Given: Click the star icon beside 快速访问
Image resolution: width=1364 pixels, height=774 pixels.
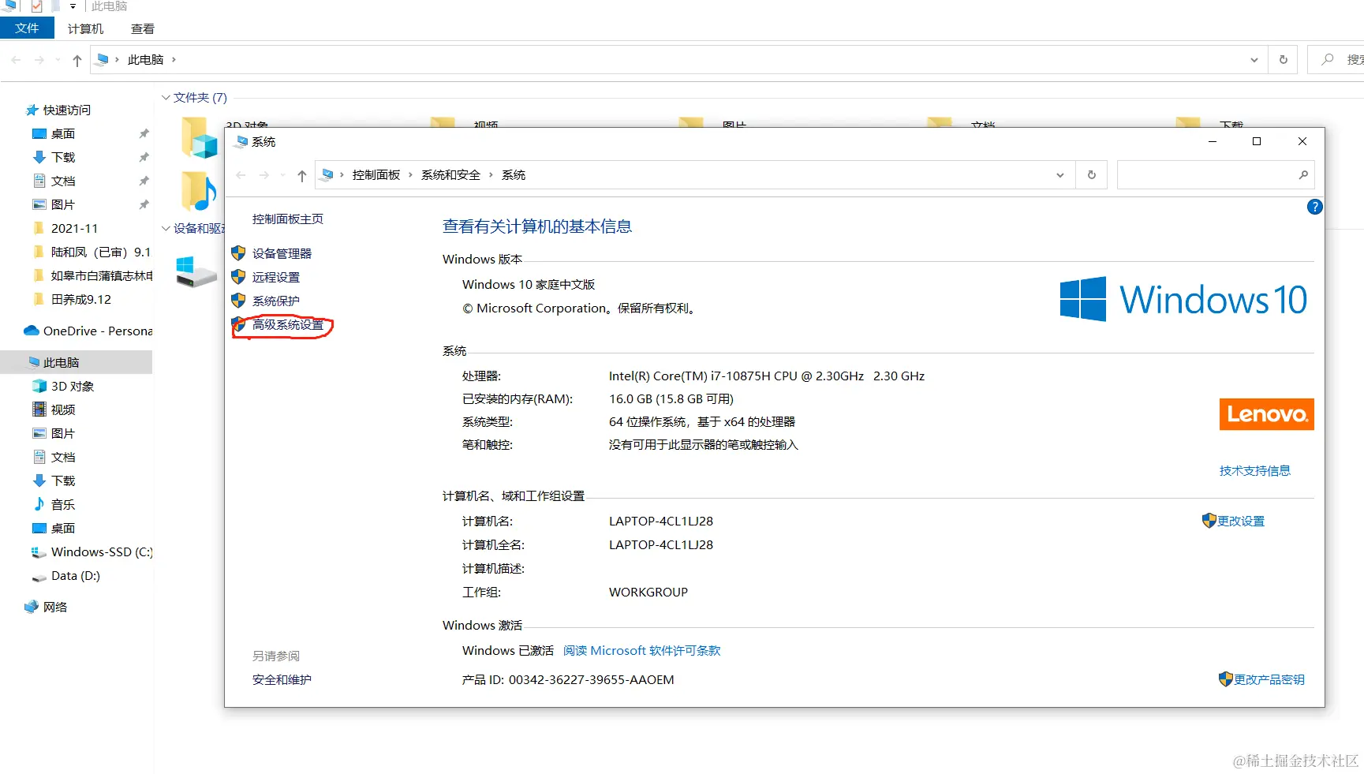Looking at the screenshot, I should click(x=32, y=110).
